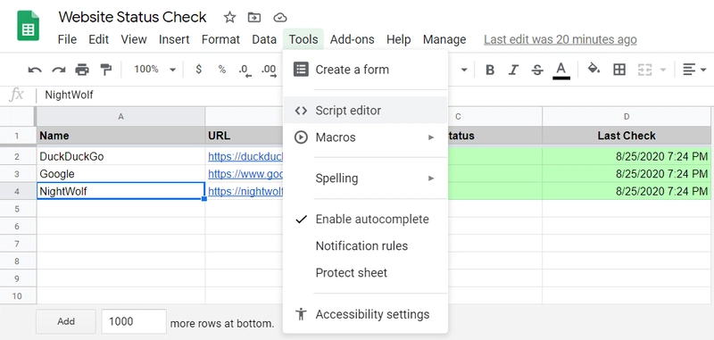Select column A header
This screenshot has width=714, height=340.
120,117
